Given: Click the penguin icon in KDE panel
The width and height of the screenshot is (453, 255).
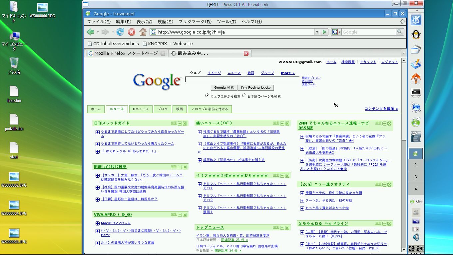Looking at the screenshot, I should (416, 35).
